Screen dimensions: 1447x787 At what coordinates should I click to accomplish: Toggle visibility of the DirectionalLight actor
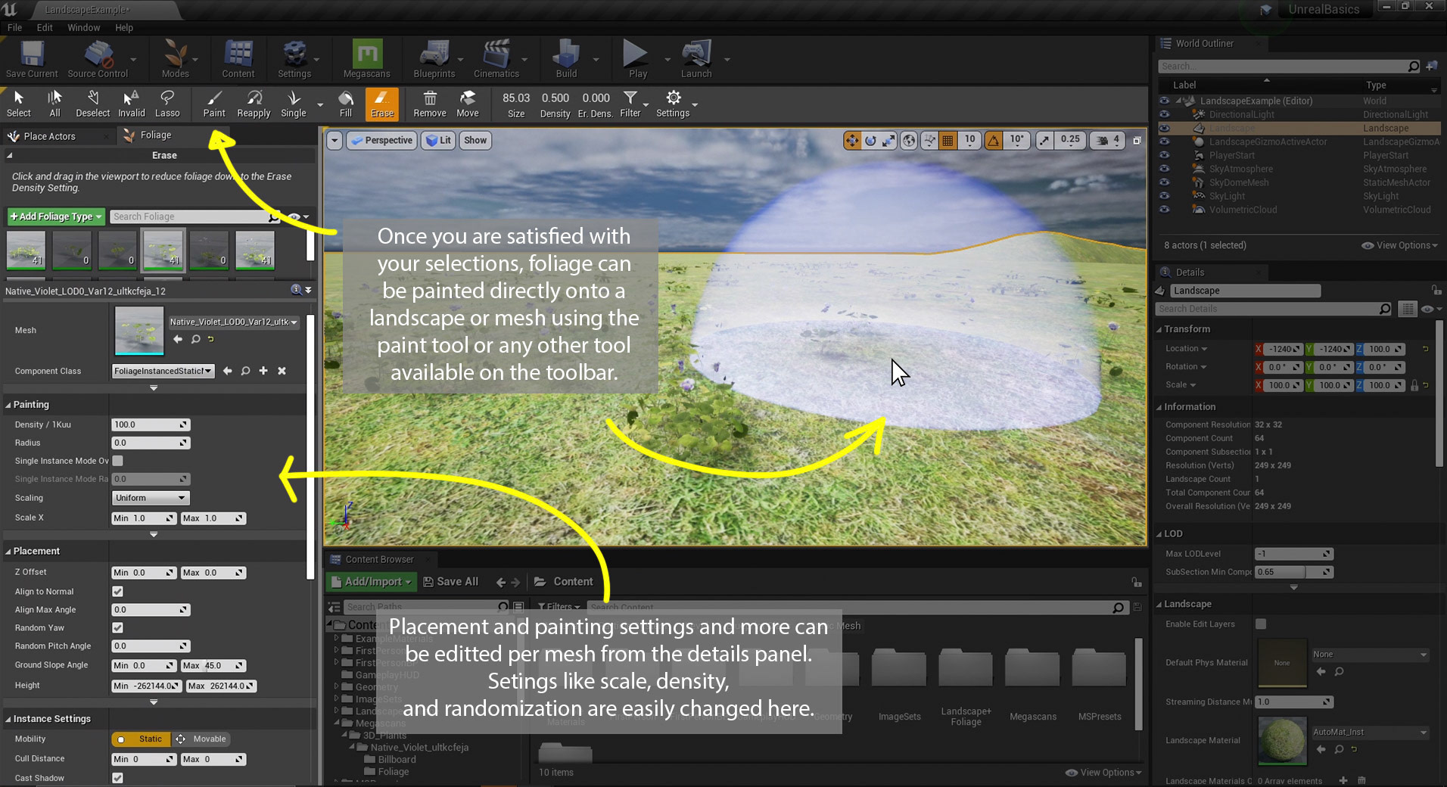click(1165, 114)
